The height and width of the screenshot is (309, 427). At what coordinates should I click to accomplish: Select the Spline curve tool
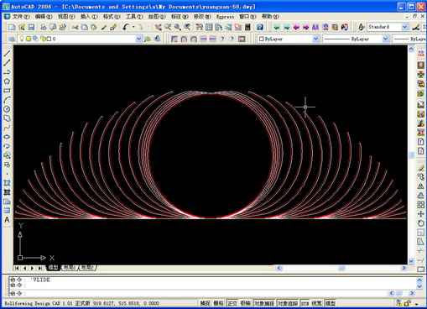7,128
